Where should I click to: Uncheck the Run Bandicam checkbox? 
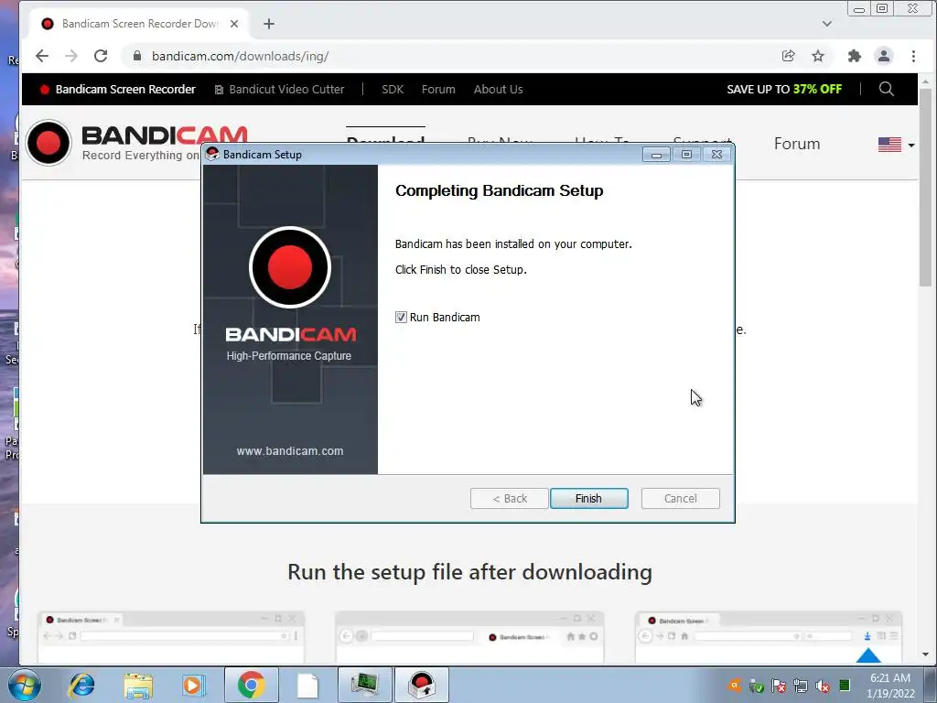coord(401,318)
